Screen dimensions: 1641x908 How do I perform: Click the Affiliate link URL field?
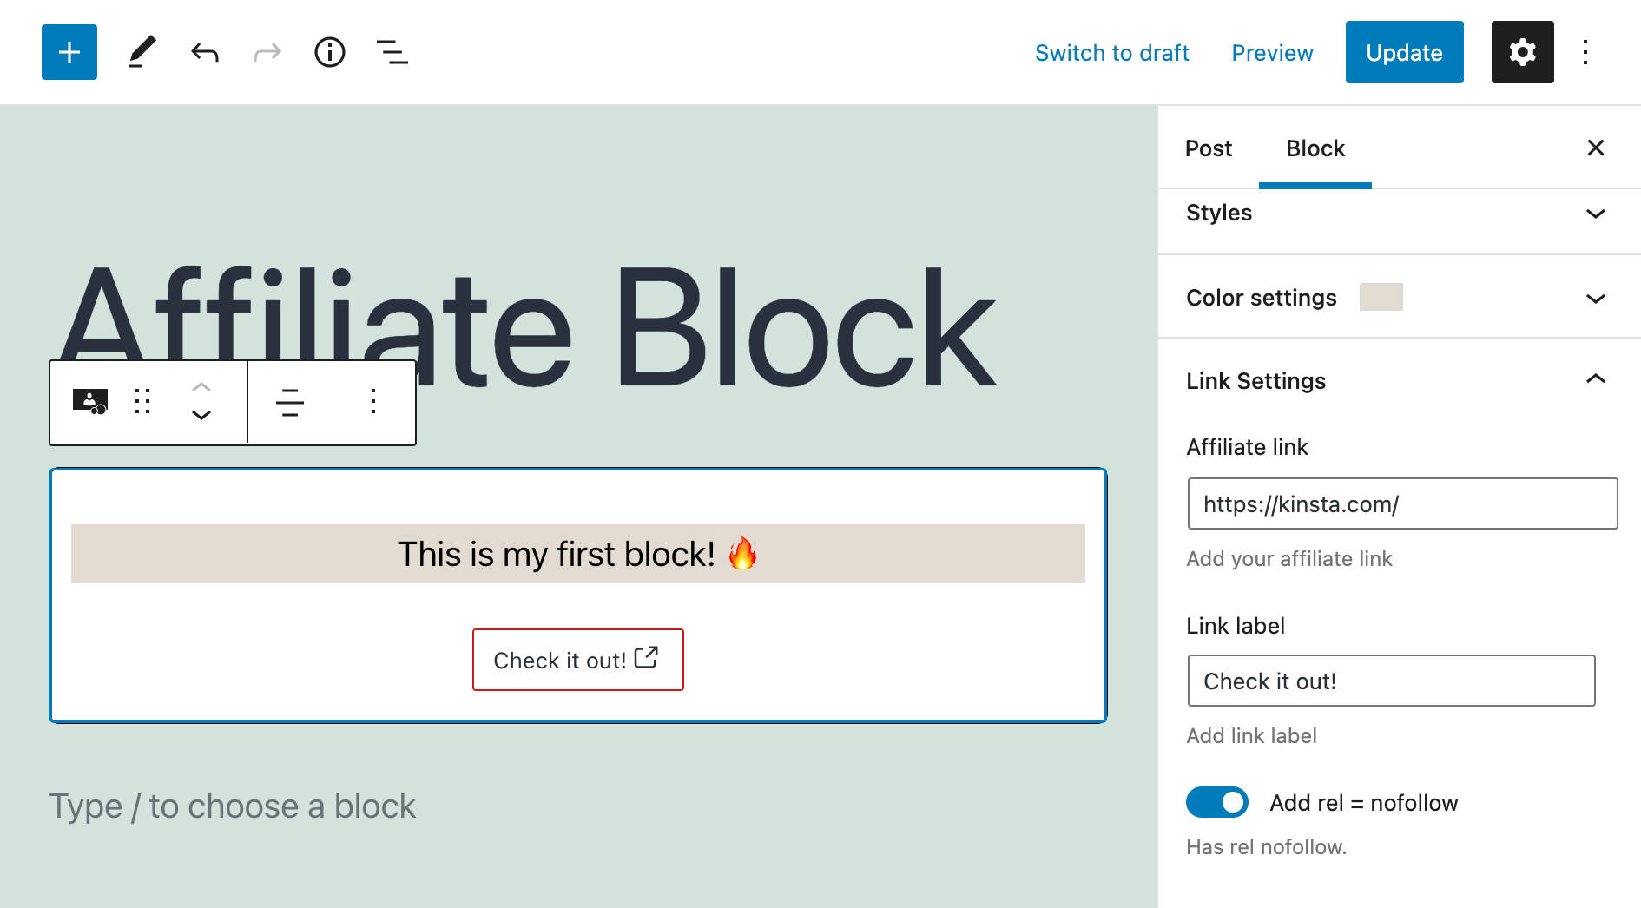point(1402,503)
